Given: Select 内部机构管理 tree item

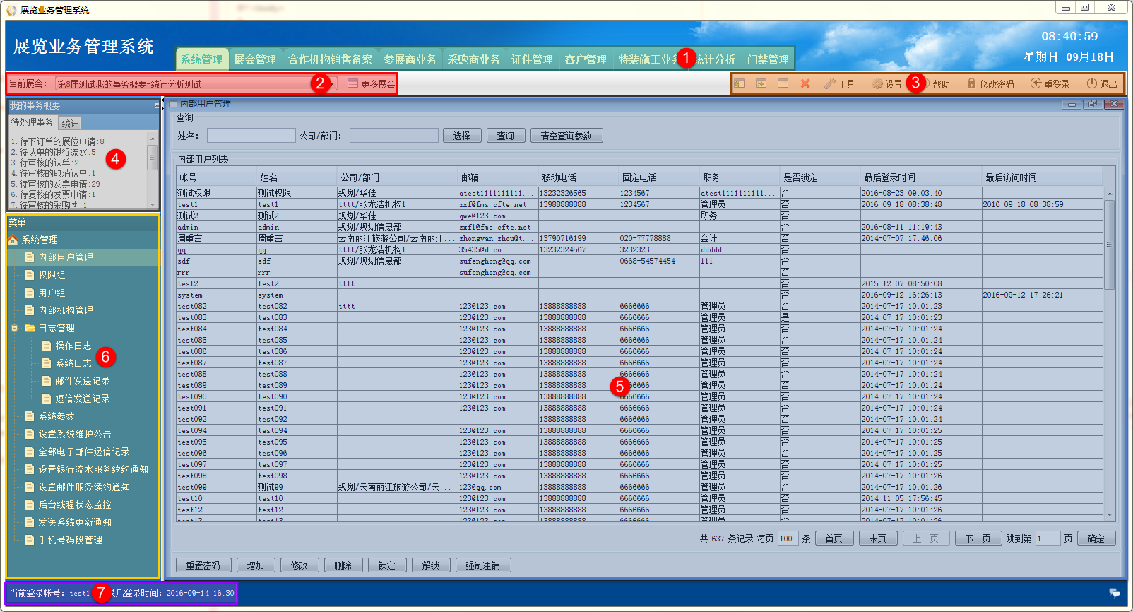Looking at the screenshot, I should point(66,310).
